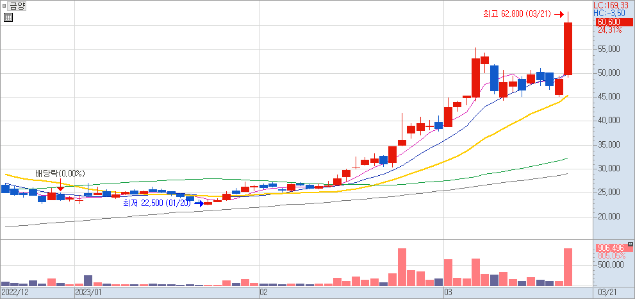Click the 30,000 price axis label
The image size is (635, 299).
point(609,169)
